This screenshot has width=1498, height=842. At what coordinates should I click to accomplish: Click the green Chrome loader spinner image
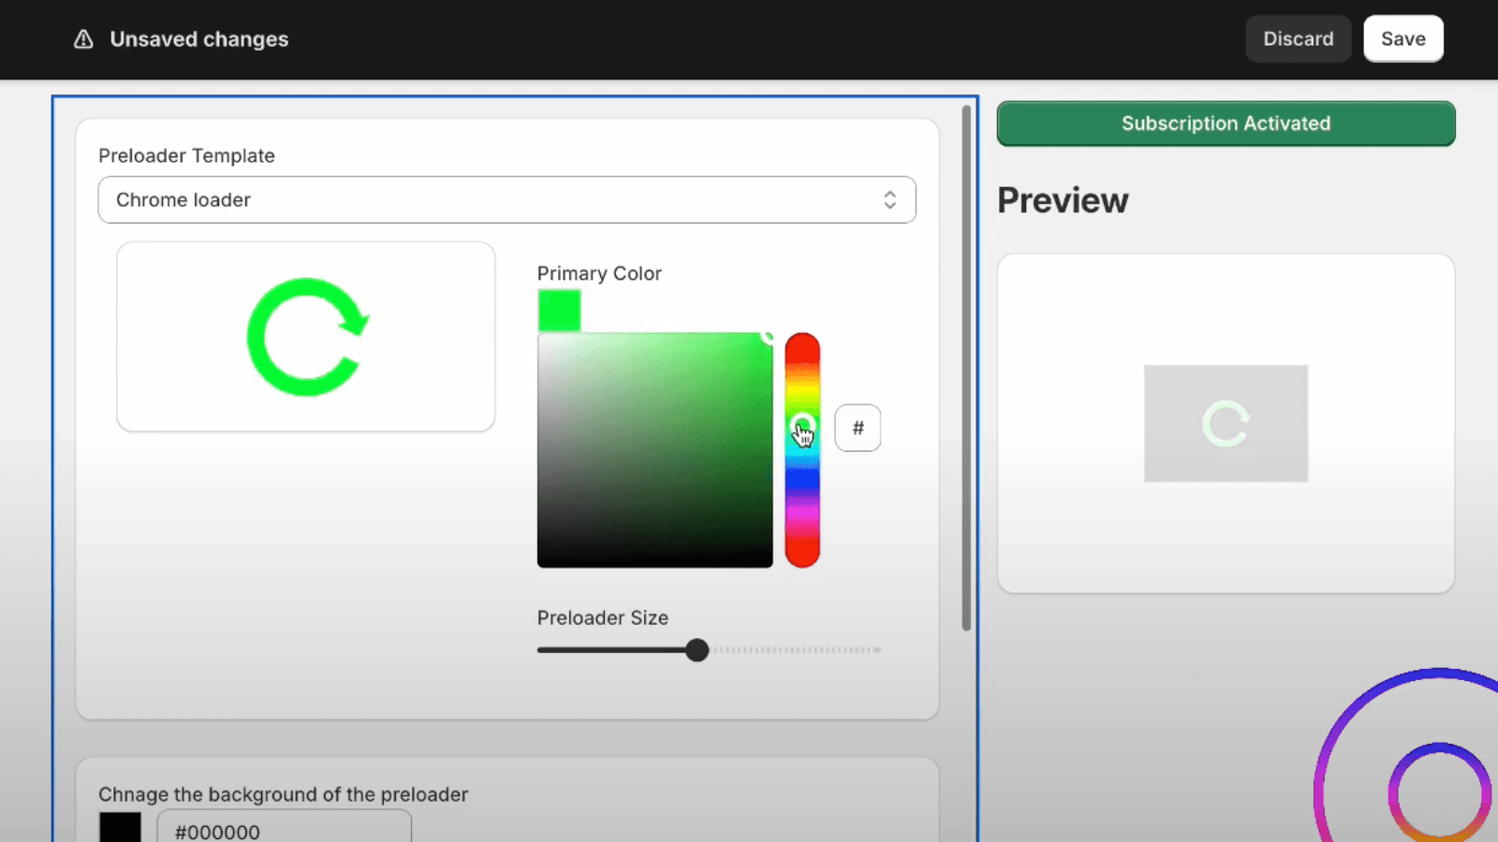(x=306, y=337)
